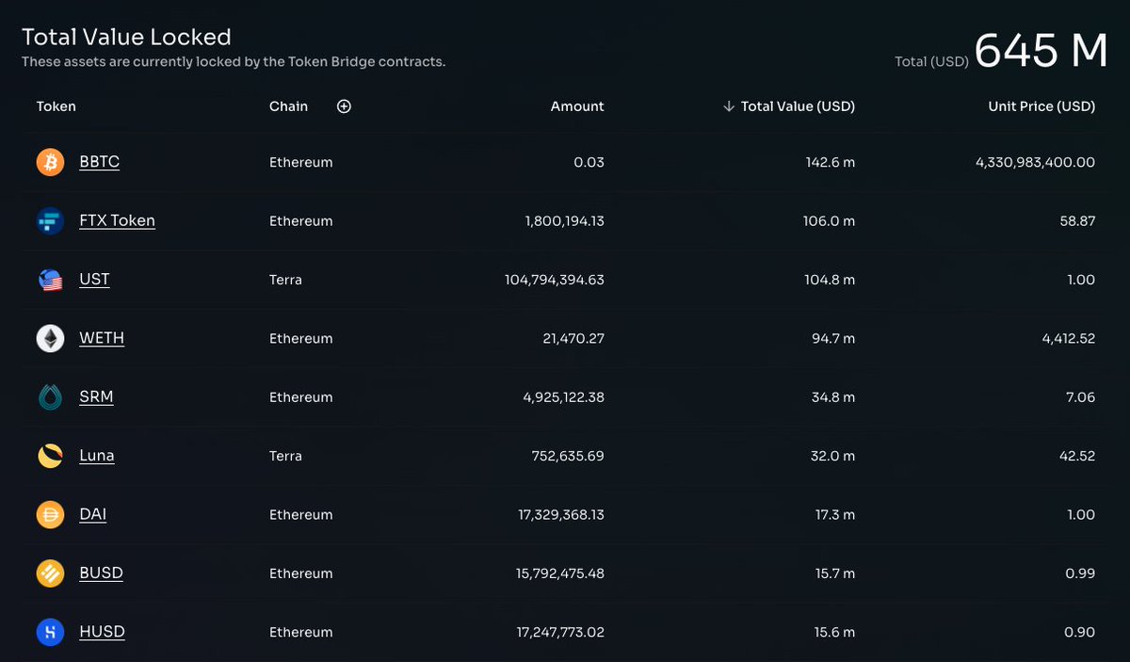Open the UST token link
Viewport: 1130px width, 662px height.
tap(94, 280)
